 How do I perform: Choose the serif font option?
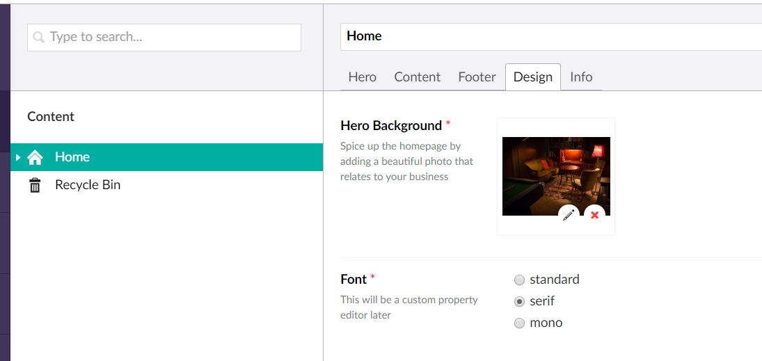point(519,302)
